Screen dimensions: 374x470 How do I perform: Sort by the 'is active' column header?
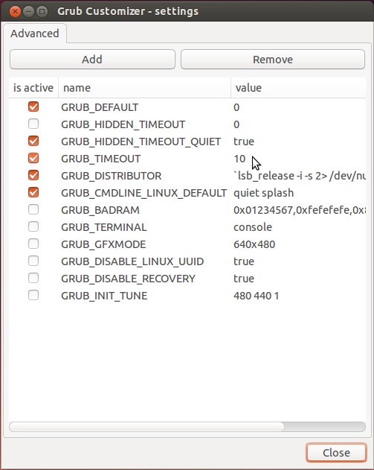[x=33, y=88]
